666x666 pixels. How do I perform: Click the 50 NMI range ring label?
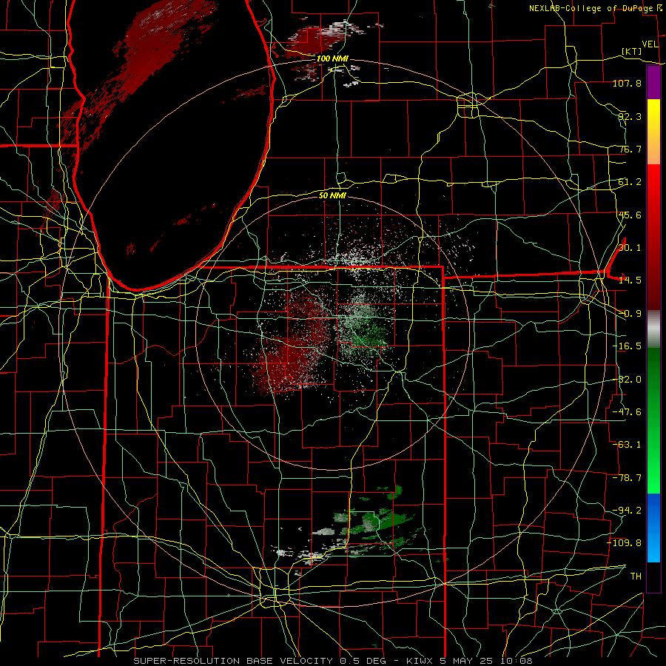(332, 195)
